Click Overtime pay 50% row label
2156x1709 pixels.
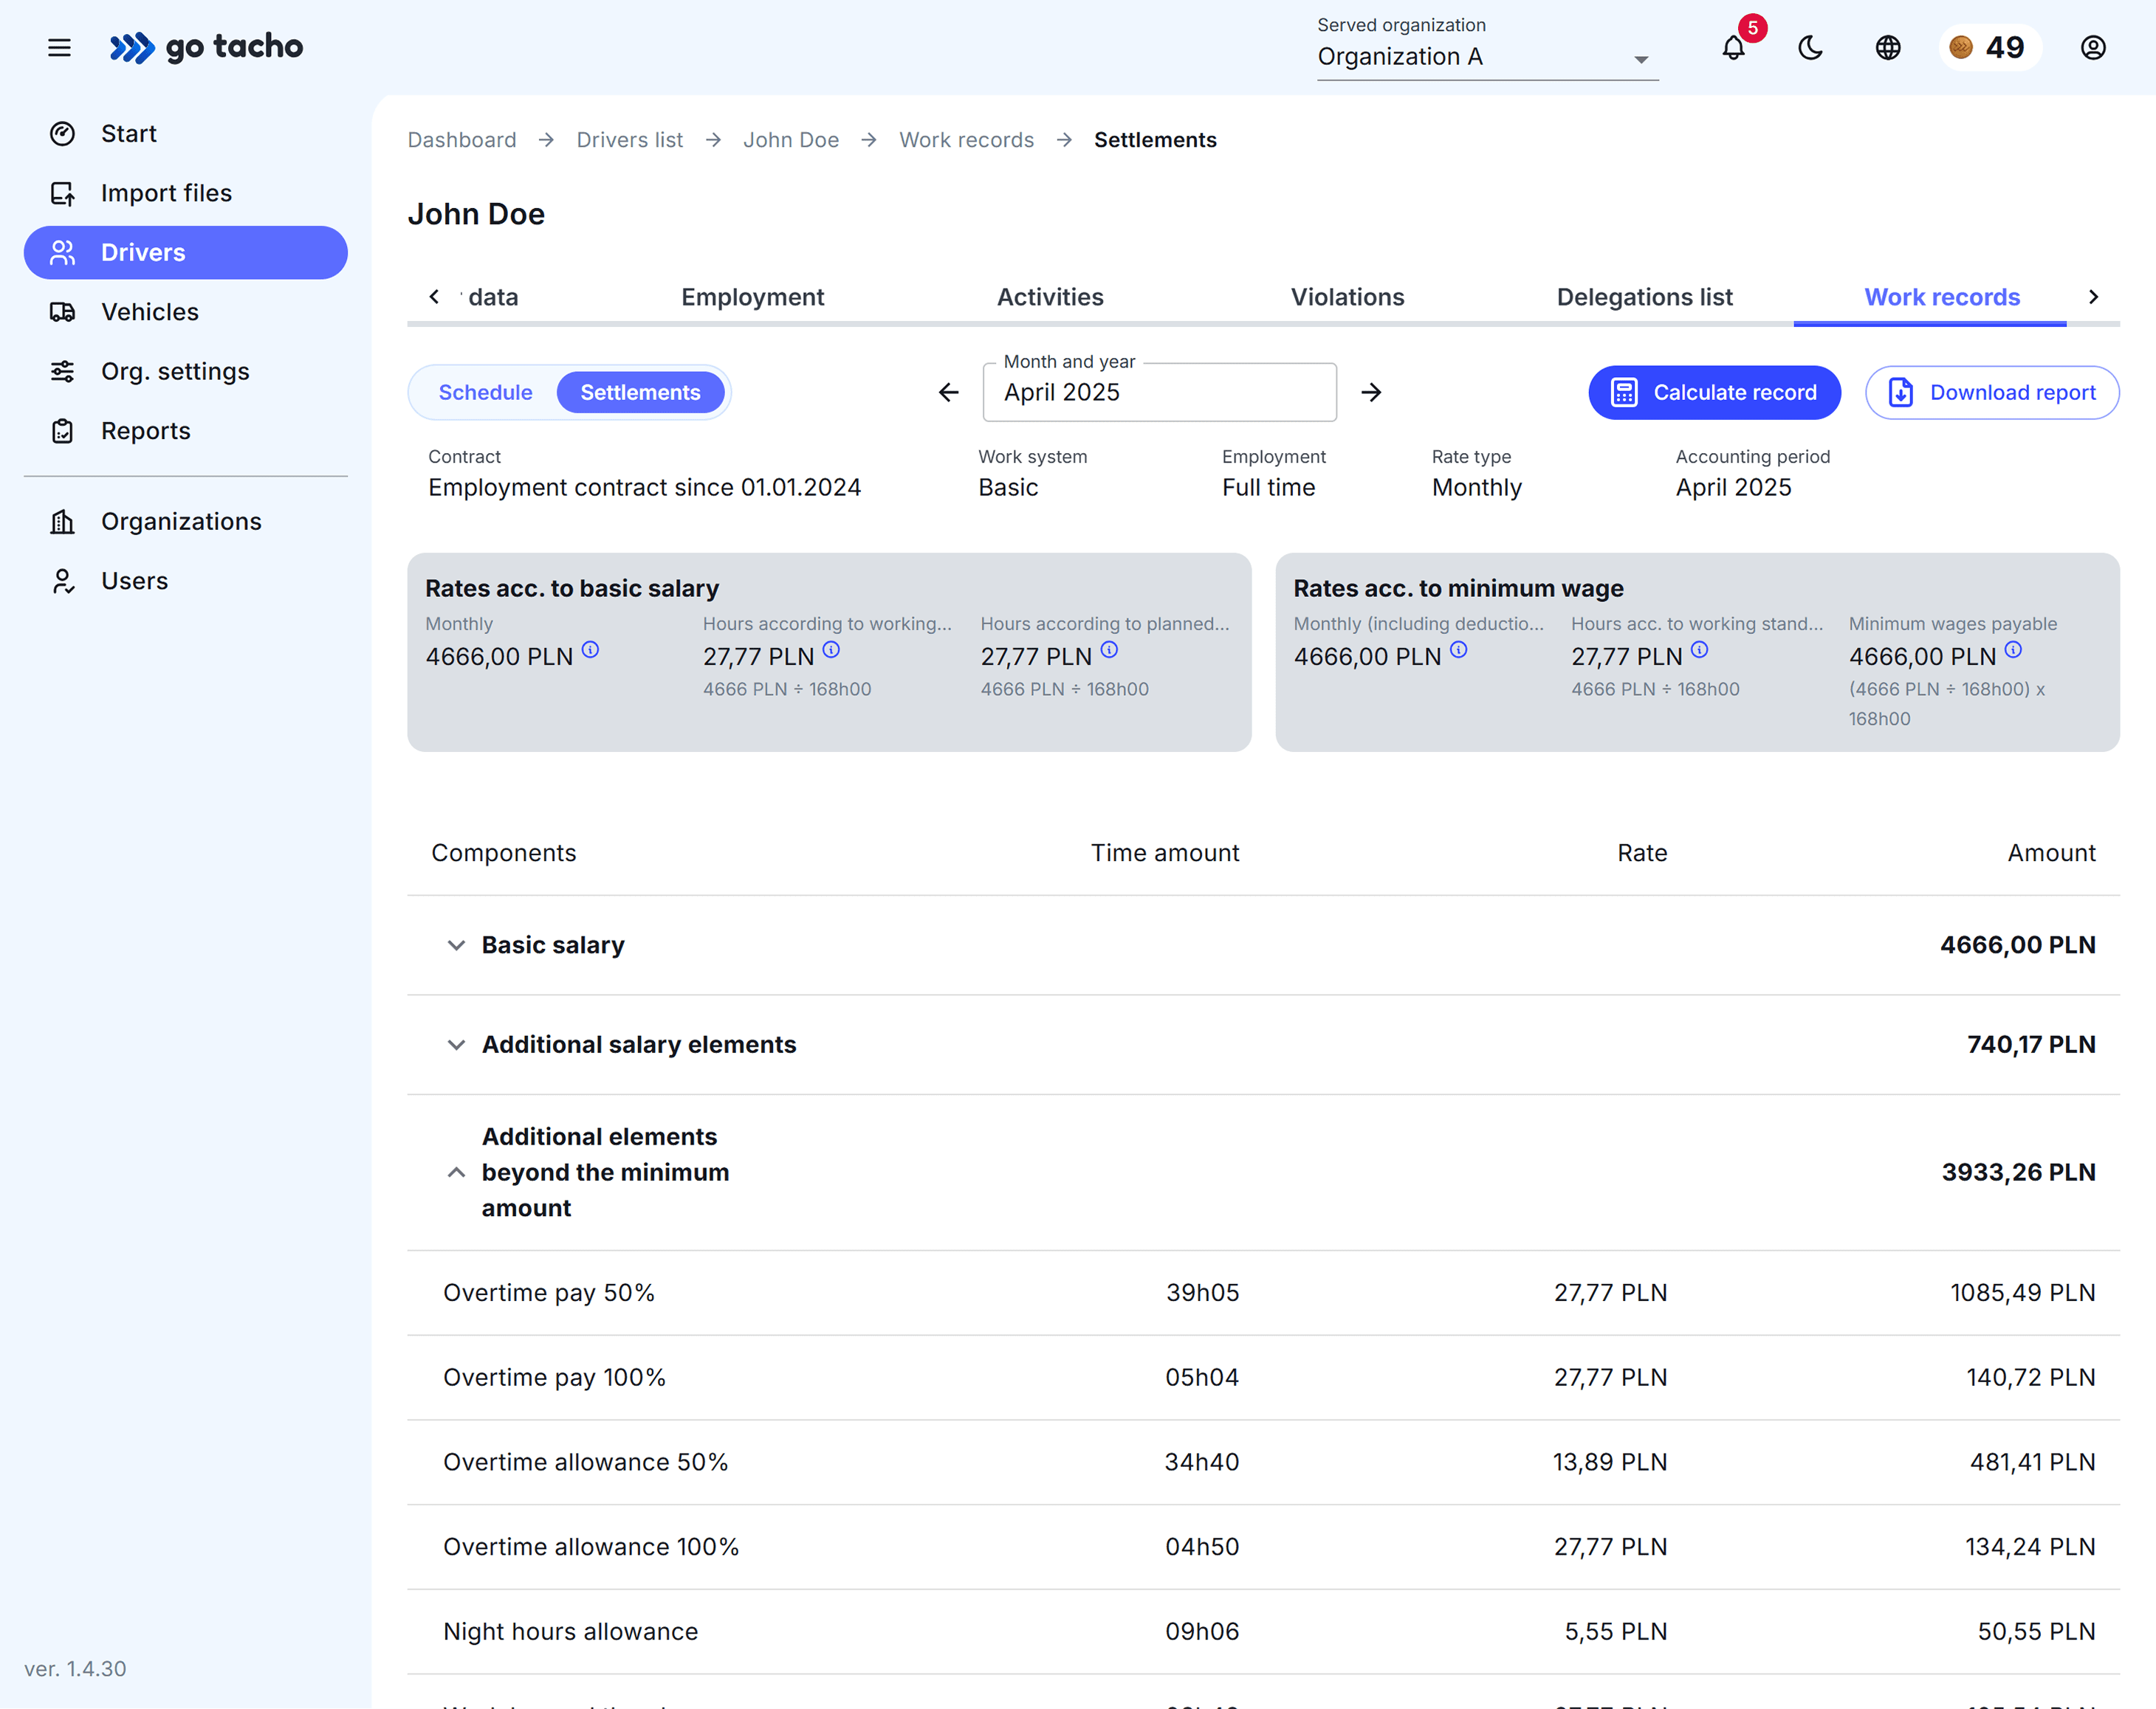549,1294
